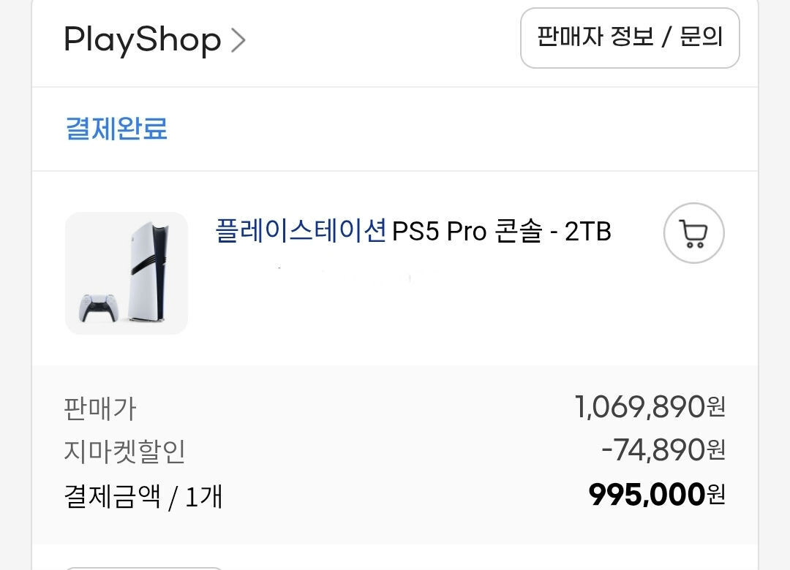Follow the blue 플레이스테이션 brand link
790x570 pixels.
click(x=301, y=232)
